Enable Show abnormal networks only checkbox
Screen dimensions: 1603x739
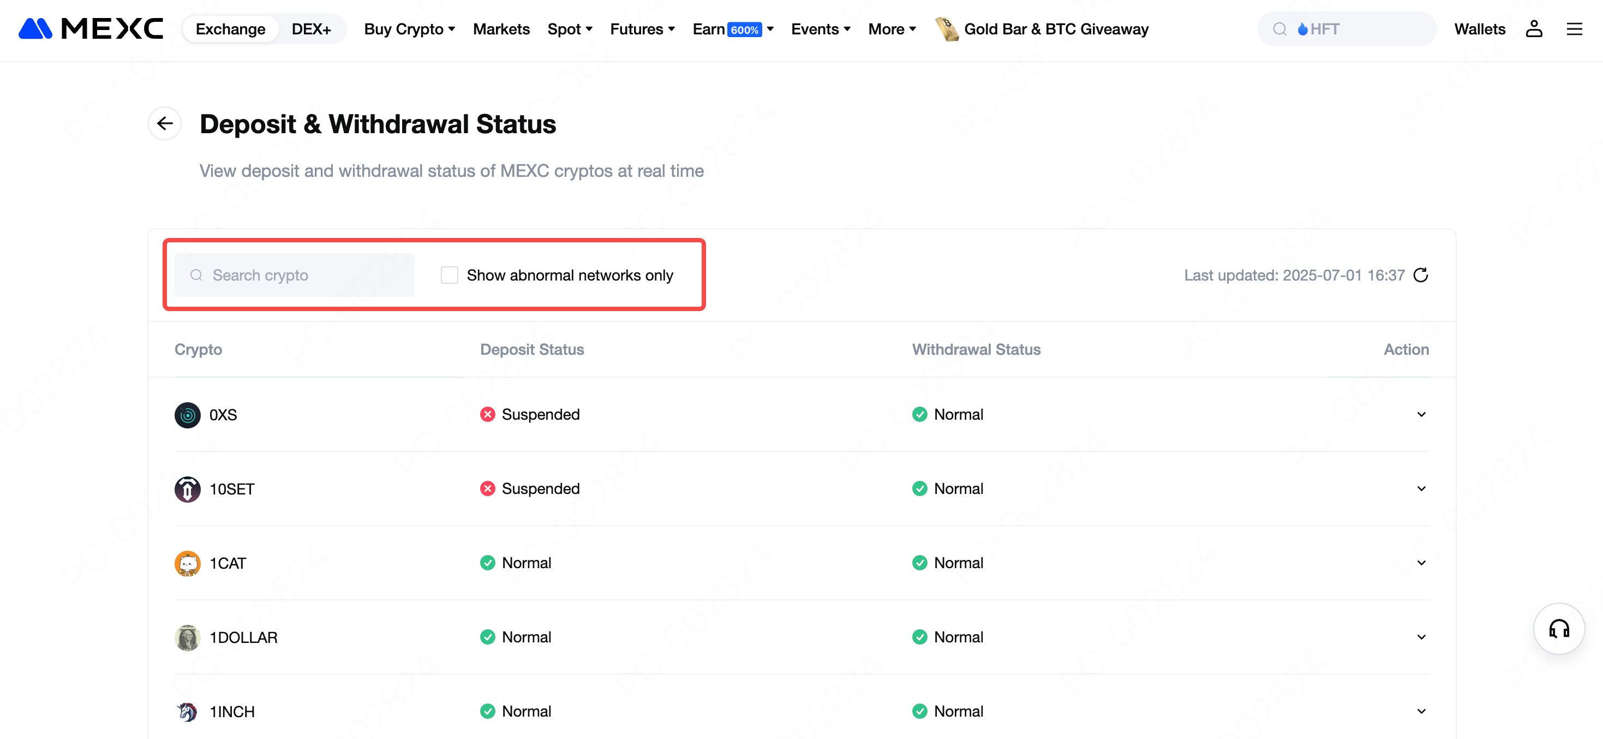pyautogui.click(x=449, y=275)
